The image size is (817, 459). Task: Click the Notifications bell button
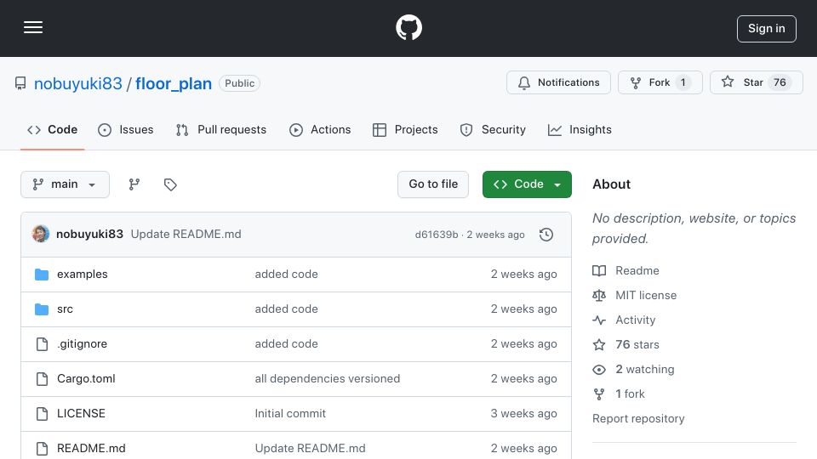[x=558, y=82]
